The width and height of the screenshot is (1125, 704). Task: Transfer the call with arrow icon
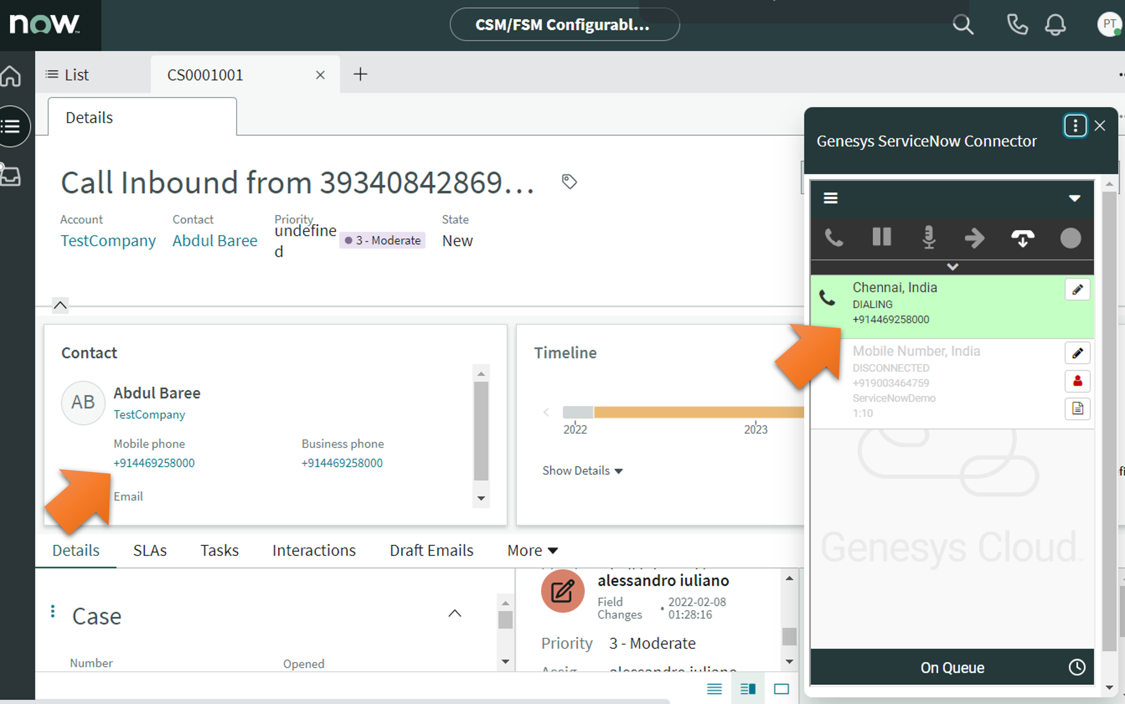(x=975, y=238)
